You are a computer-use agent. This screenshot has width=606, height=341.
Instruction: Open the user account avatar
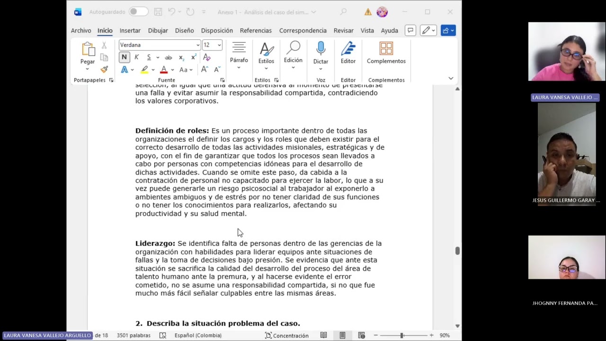[382, 12]
